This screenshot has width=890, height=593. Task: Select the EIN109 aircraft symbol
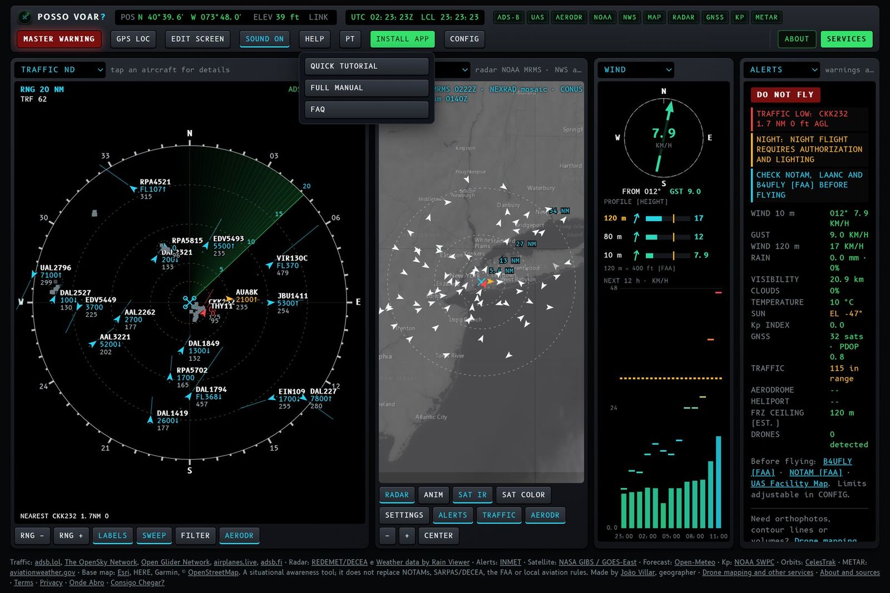click(272, 398)
